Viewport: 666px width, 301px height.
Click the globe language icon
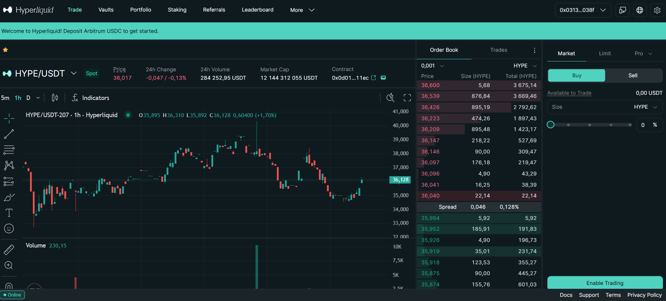click(x=639, y=10)
